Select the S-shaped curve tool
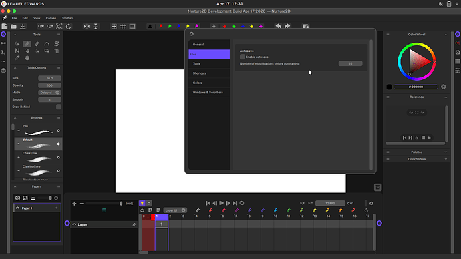 56,44
